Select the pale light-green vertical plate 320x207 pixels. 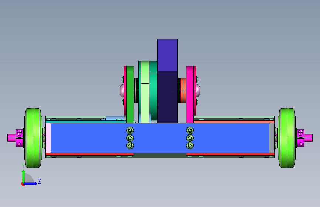coord(145,92)
